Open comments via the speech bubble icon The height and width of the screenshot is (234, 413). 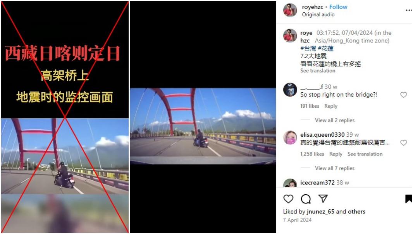point(306,199)
